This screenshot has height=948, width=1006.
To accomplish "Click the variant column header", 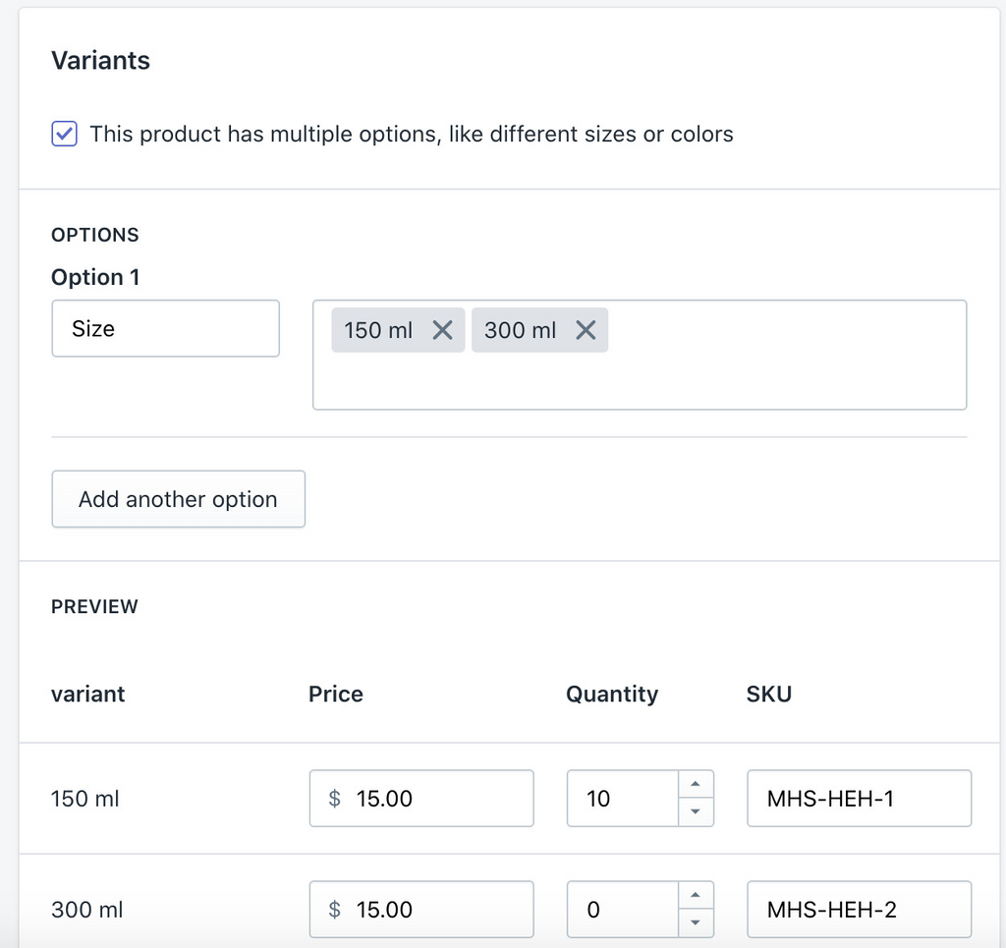I will [x=87, y=694].
